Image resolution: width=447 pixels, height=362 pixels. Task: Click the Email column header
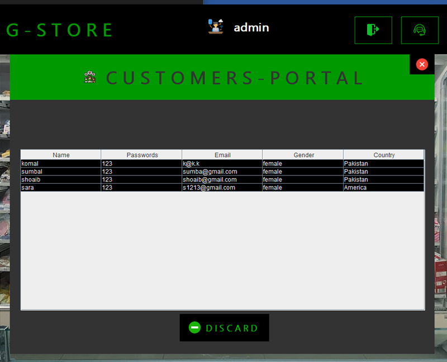pyautogui.click(x=222, y=155)
